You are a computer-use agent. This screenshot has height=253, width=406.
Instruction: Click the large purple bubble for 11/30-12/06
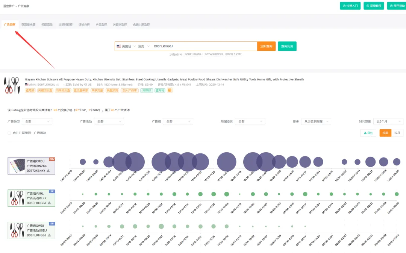(226, 162)
